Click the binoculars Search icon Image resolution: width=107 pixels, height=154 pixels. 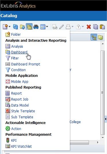(36, 27)
